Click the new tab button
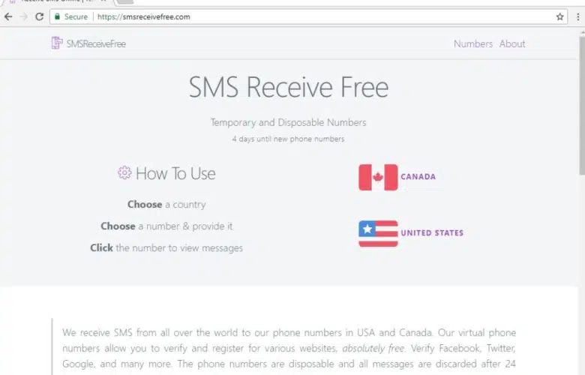This screenshot has width=585, height=375. (125, 1)
